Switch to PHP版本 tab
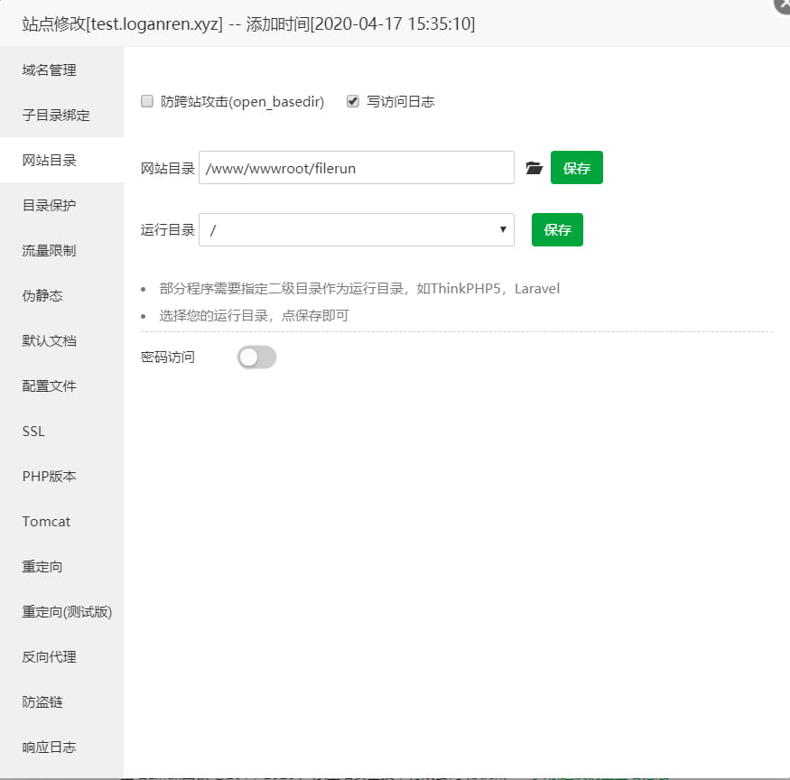The height and width of the screenshot is (780, 790). (x=61, y=476)
